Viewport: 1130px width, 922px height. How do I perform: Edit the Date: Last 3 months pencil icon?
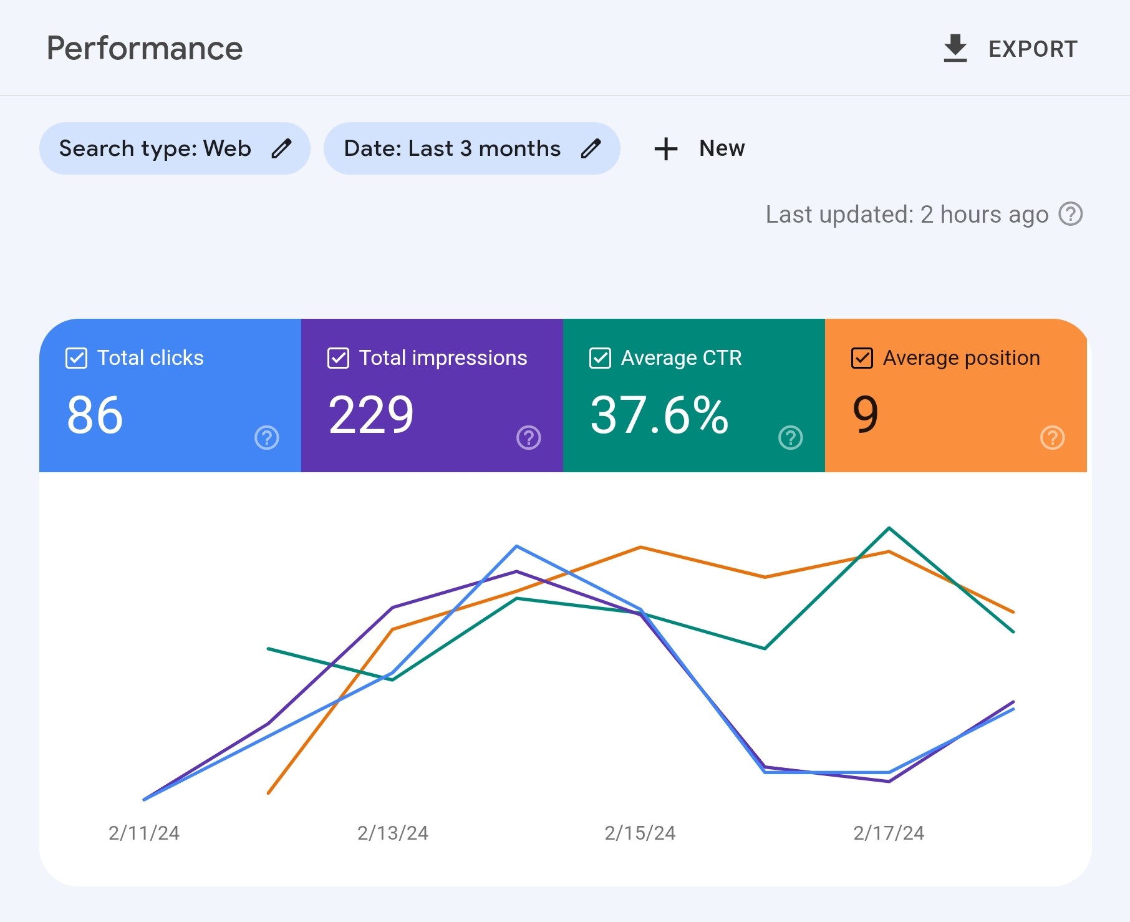(x=591, y=148)
